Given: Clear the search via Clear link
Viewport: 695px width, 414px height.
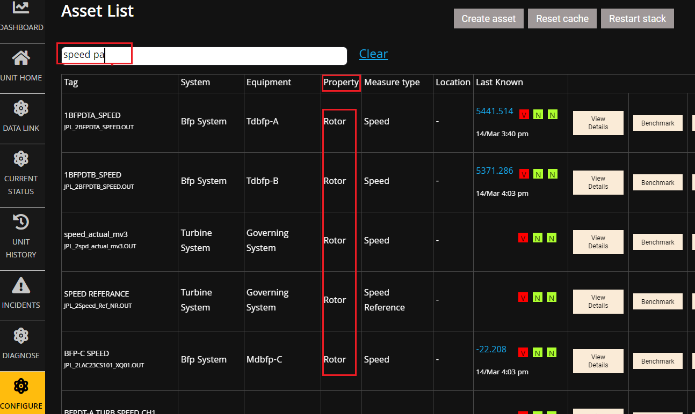Looking at the screenshot, I should [x=373, y=54].
